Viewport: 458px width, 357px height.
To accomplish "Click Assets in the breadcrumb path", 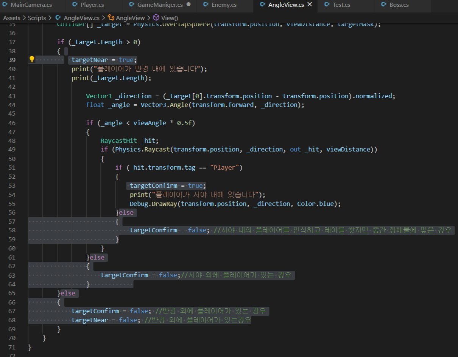I will tap(12, 18).
